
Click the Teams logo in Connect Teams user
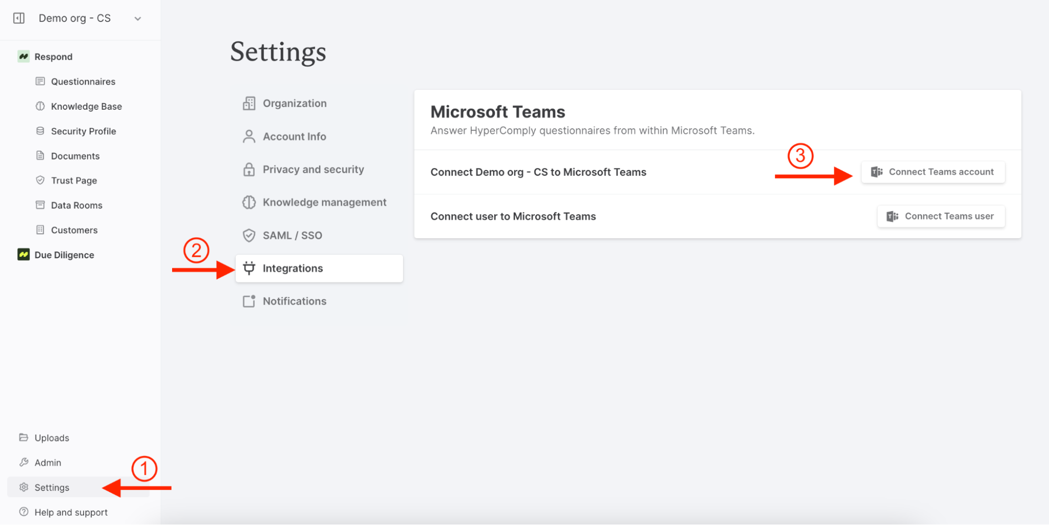893,216
